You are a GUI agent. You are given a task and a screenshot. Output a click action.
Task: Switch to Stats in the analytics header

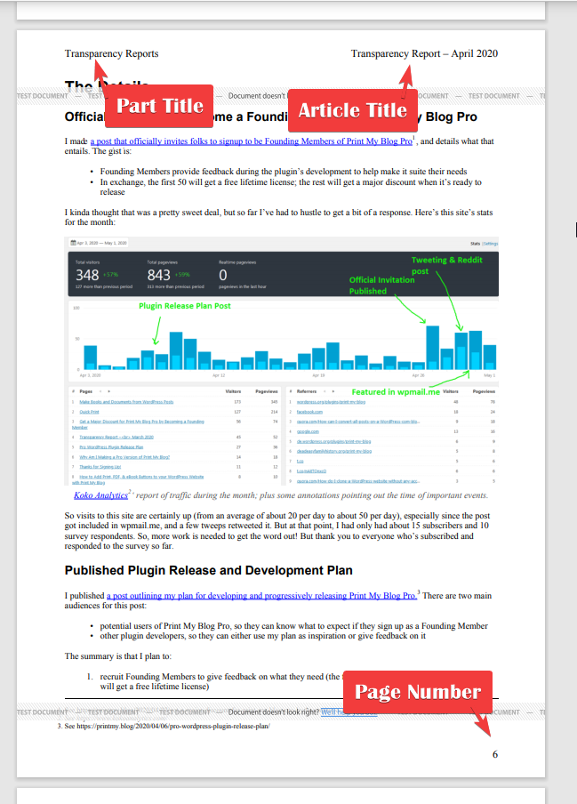pyautogui.click(x=475, y=244)
